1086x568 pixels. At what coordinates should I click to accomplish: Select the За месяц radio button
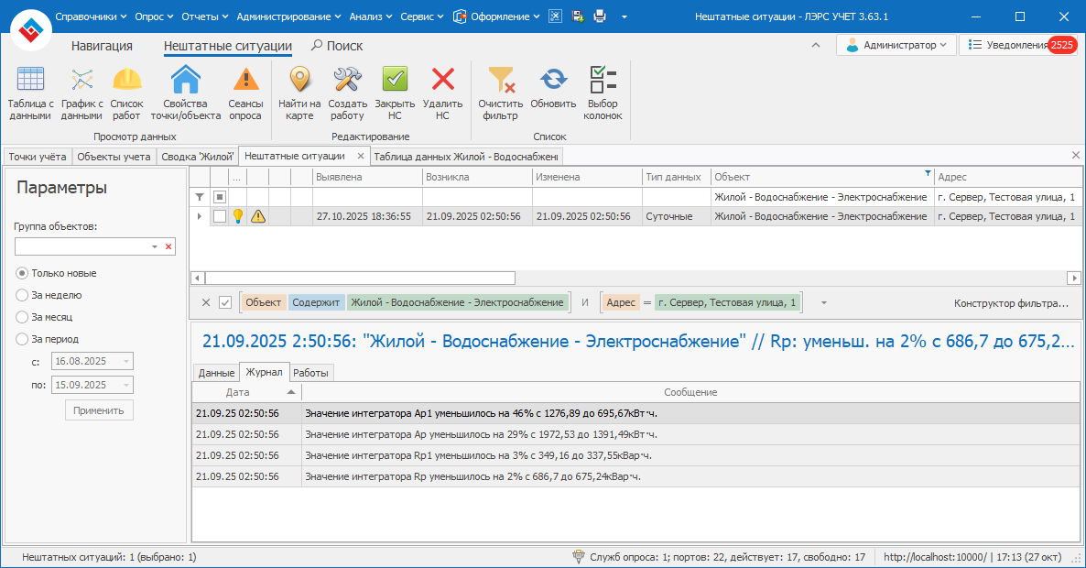coord(22,317)
